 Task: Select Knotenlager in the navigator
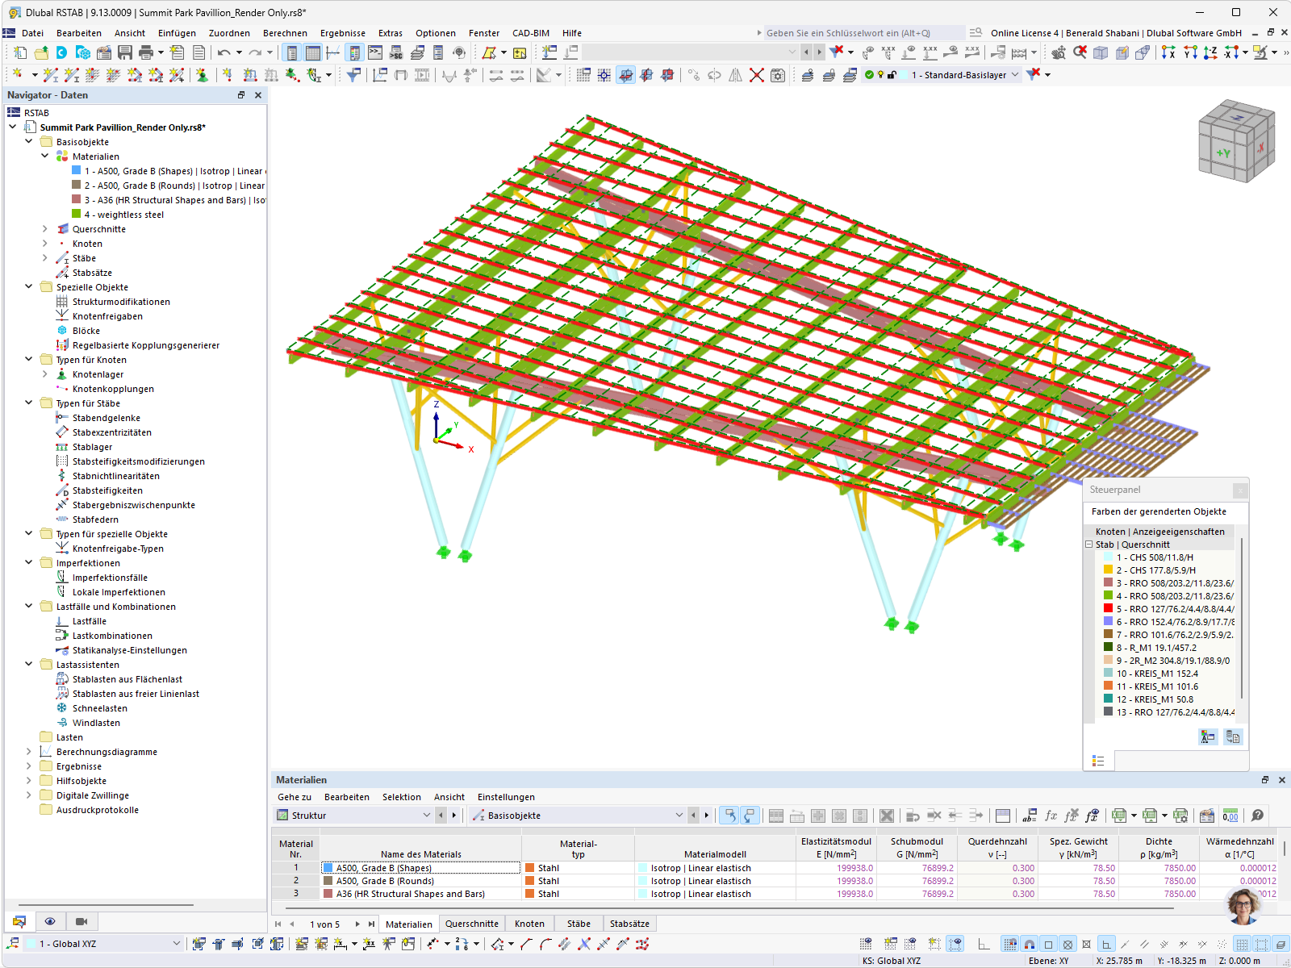pos(98,374)
